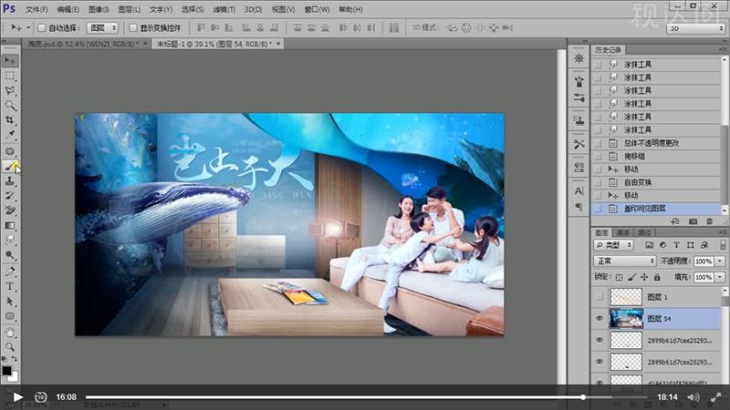The width and height of the screenshot is (730, 410).
Task: Select the Pen tool
Action: [9, 272]
